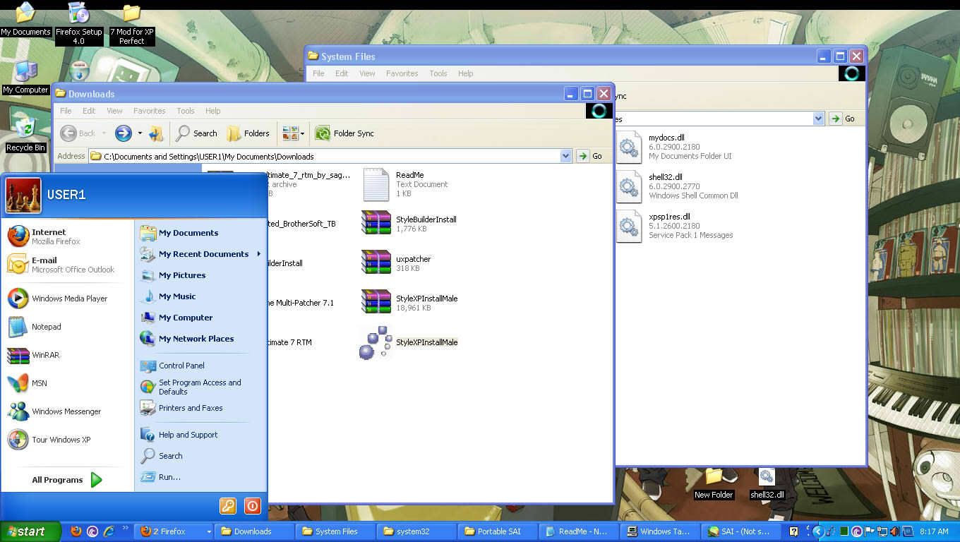Image resolution: width=960 pixels, height=542 pixels.
Task: Open Printers and Faxes
Action: (x=200, y=408)
